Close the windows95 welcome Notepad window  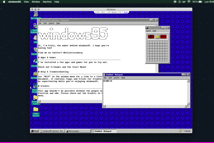coord(156,20)
